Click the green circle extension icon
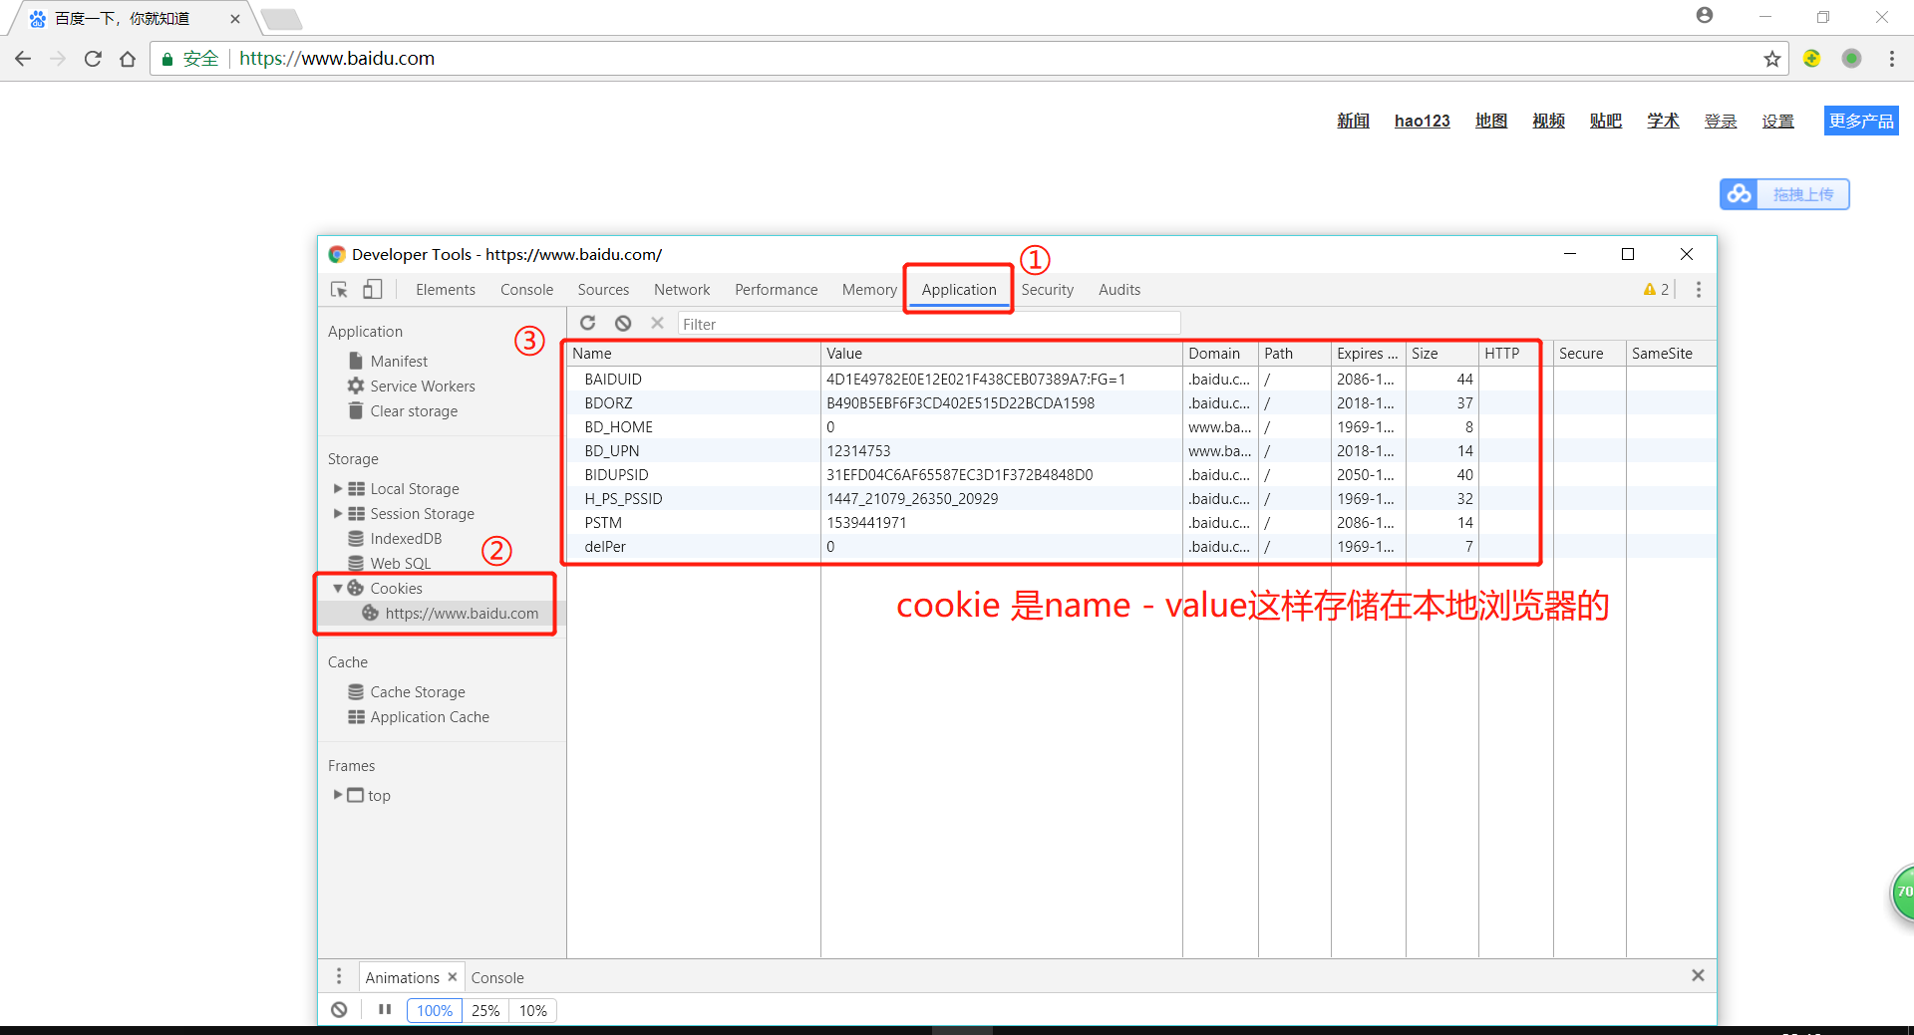Image resolution: width=1914 pixels, height=1035 pixels. (1851, 59)
